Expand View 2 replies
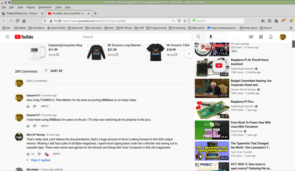The height and width of the screenshot is (171, 295). point(40,160)
